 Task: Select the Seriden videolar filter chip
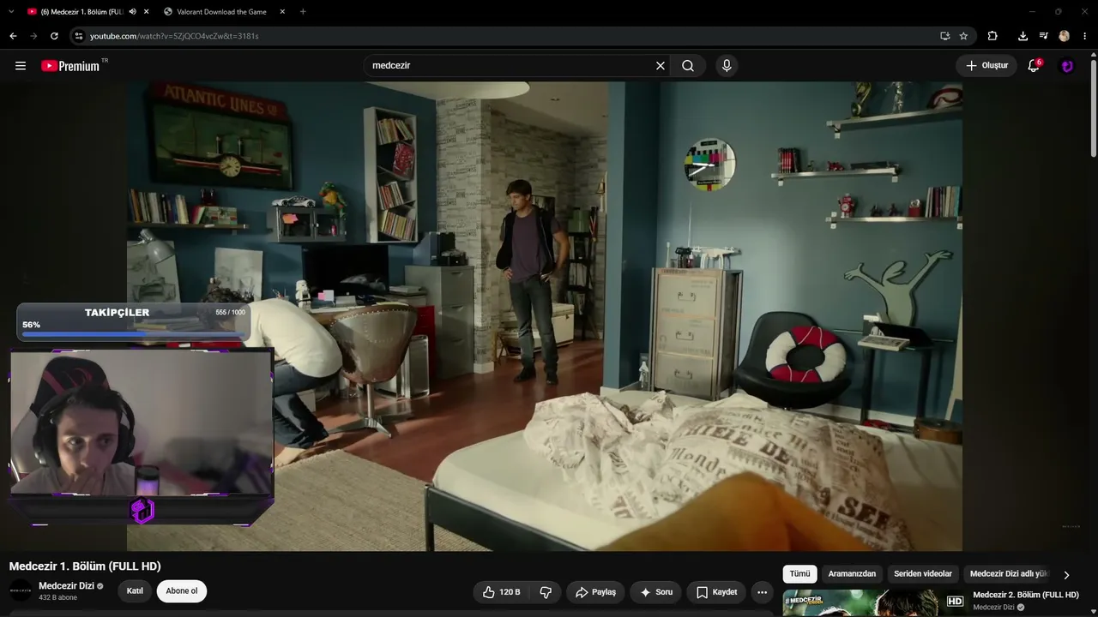923,574
